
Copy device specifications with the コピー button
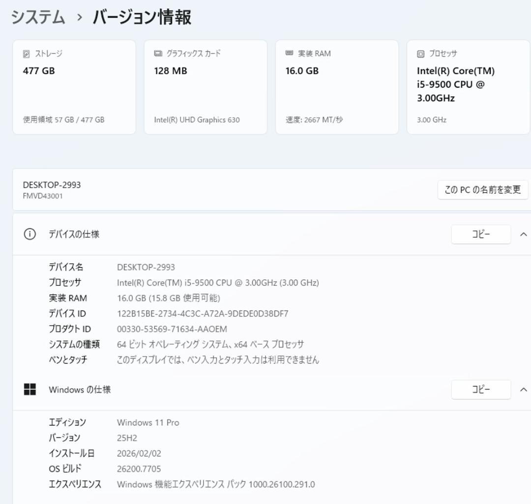[480, 234]
